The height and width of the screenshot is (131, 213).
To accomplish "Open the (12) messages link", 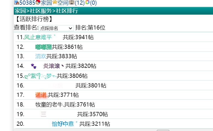I will [80, 3].
